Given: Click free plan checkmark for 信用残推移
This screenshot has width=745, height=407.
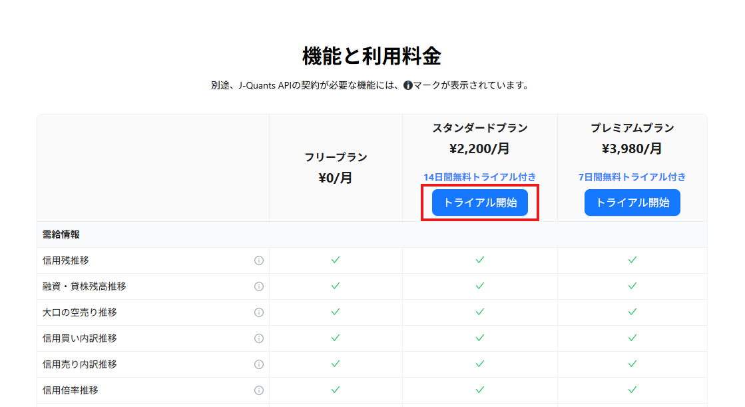Looking at the screenshot, I should [336, 260].
